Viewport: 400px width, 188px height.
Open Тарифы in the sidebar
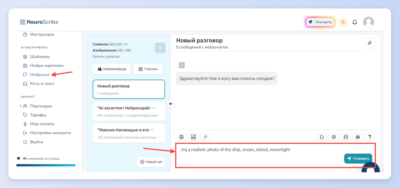(34, 115)
